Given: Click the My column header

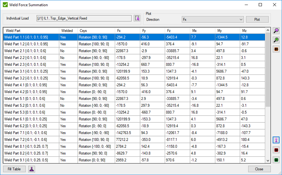Looking at the screenshot, I should point(227,31).
